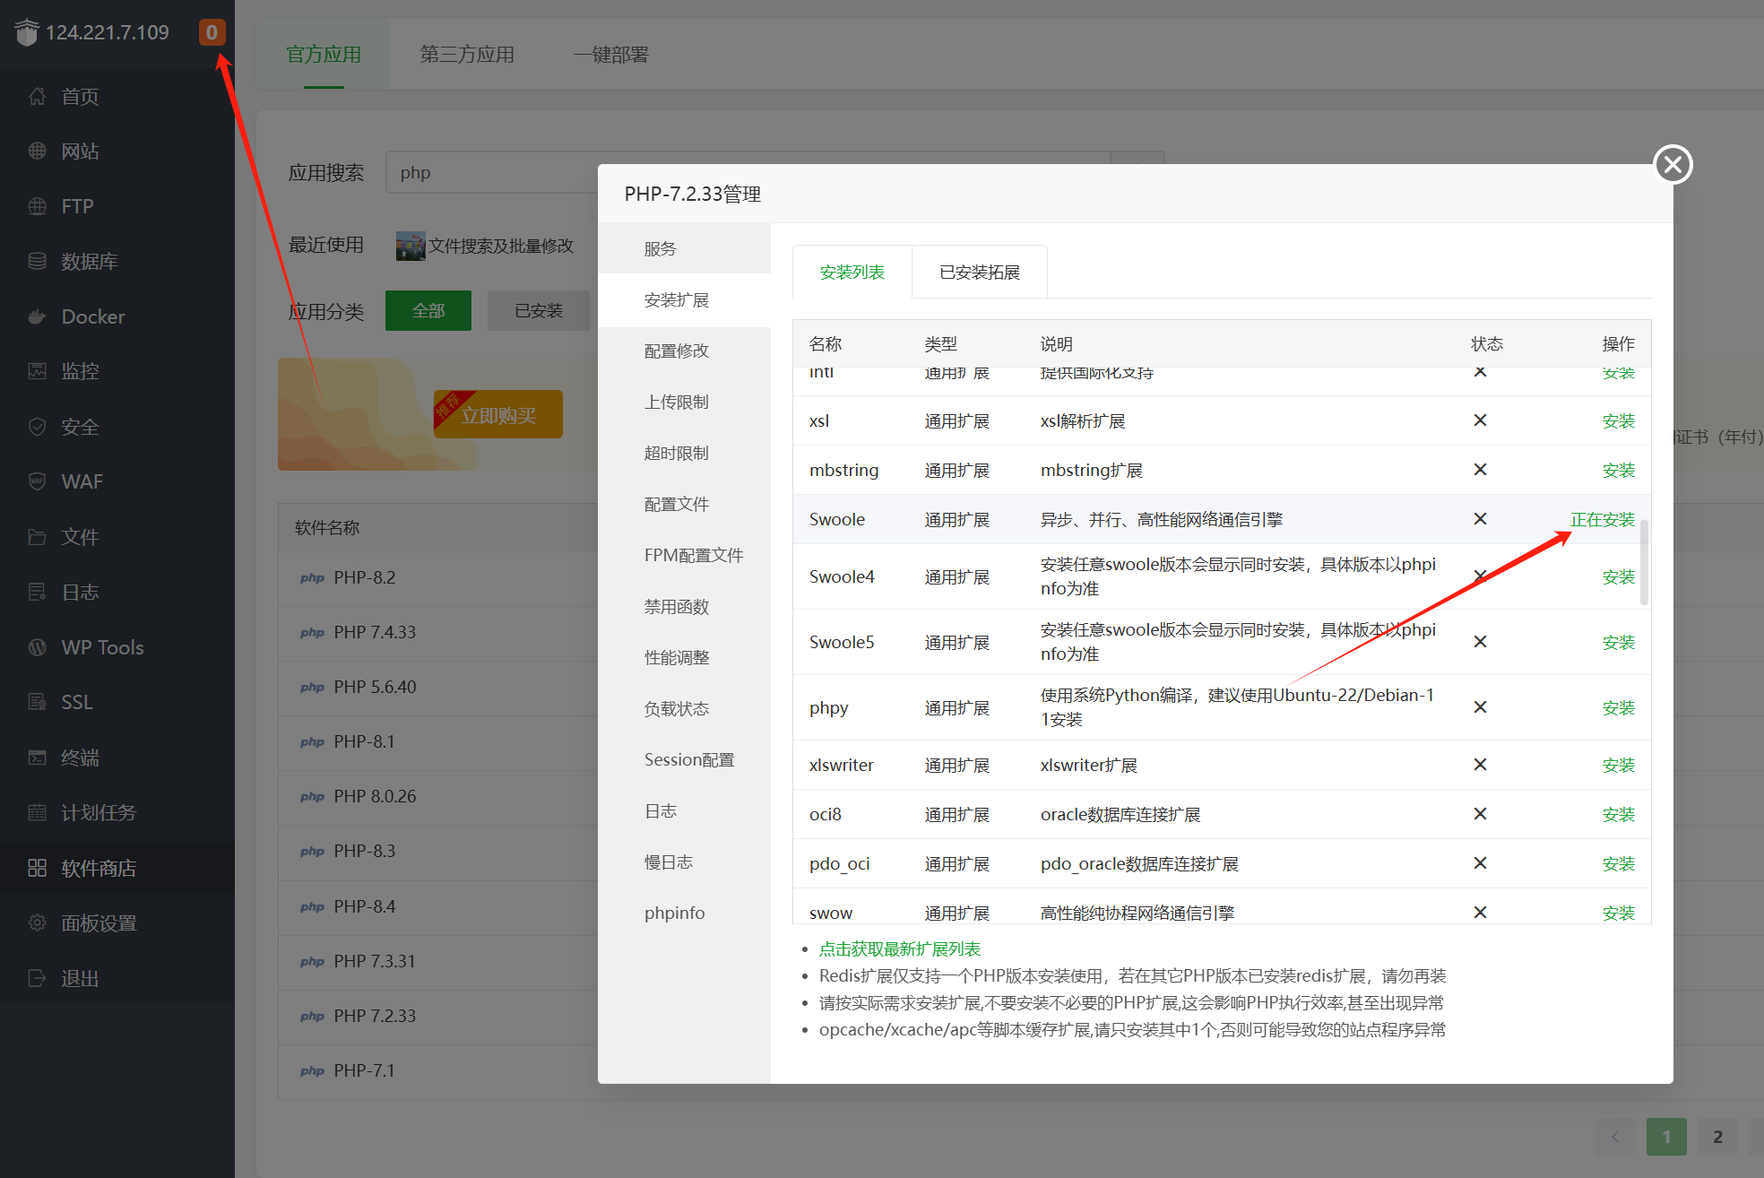This screenshot has height=1178, width=1764.
Task: Open the 已安装拓展 tab
Action: [980, 272]
